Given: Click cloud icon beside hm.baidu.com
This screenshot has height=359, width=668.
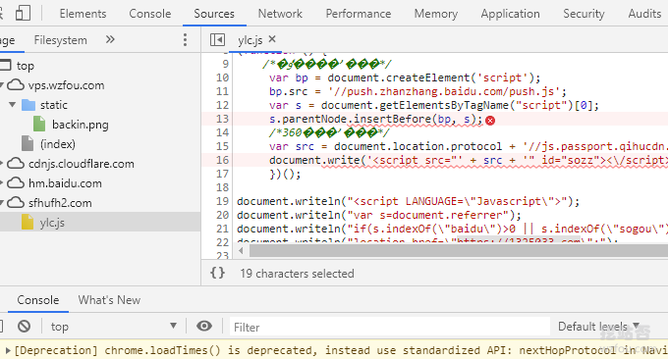Looking at the screenshot, I should coord(16,182).
